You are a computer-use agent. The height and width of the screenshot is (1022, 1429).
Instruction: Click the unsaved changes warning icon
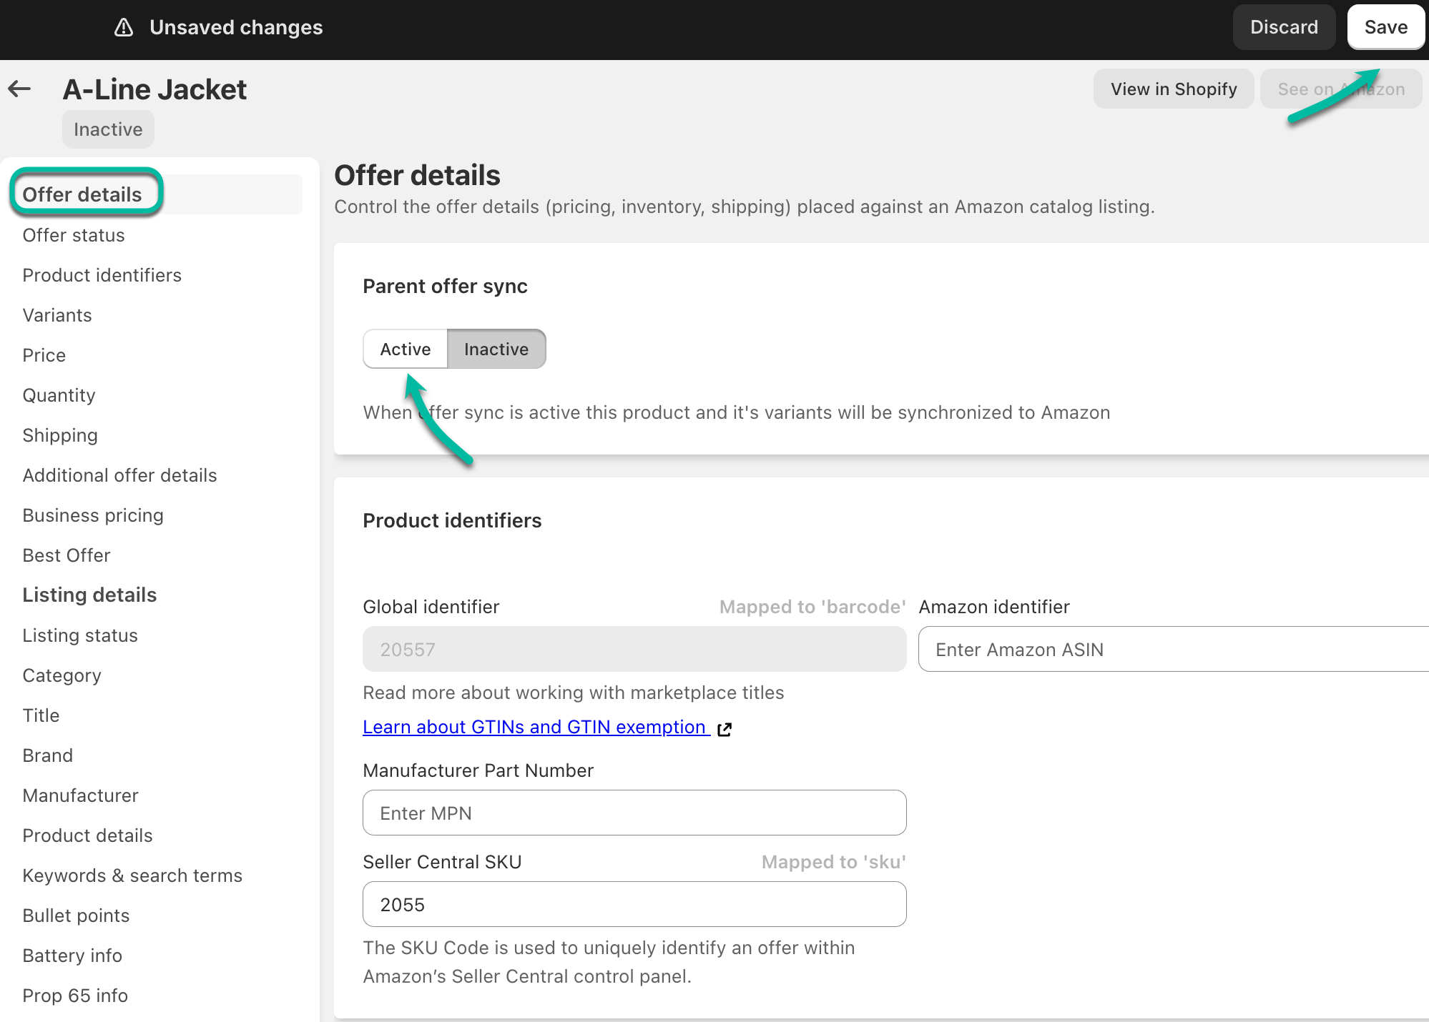(x=124, y=27)
